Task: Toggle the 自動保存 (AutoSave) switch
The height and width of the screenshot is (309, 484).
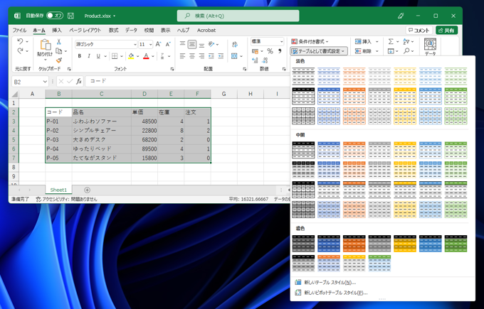Action: click(55, 16)
